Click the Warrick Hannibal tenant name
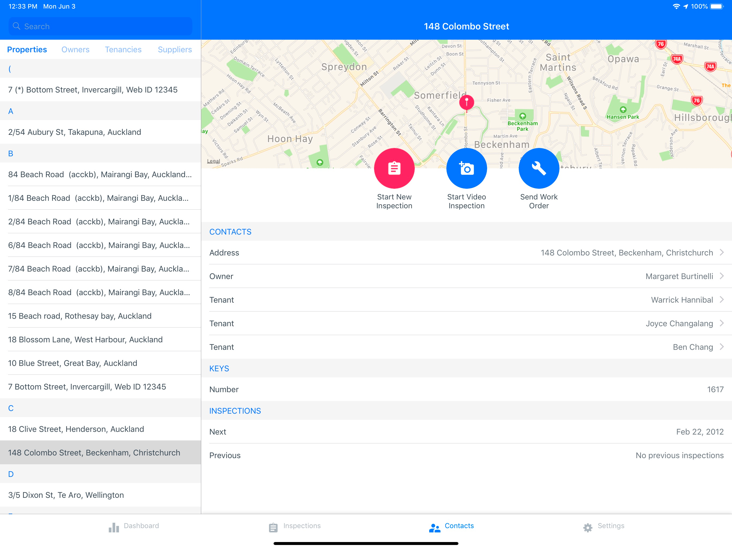This screenshot has height=549, width=732. pyautogui.click(x=682, y=299)
